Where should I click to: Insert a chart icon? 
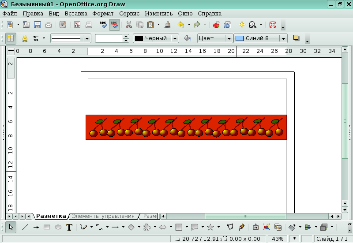216,25
